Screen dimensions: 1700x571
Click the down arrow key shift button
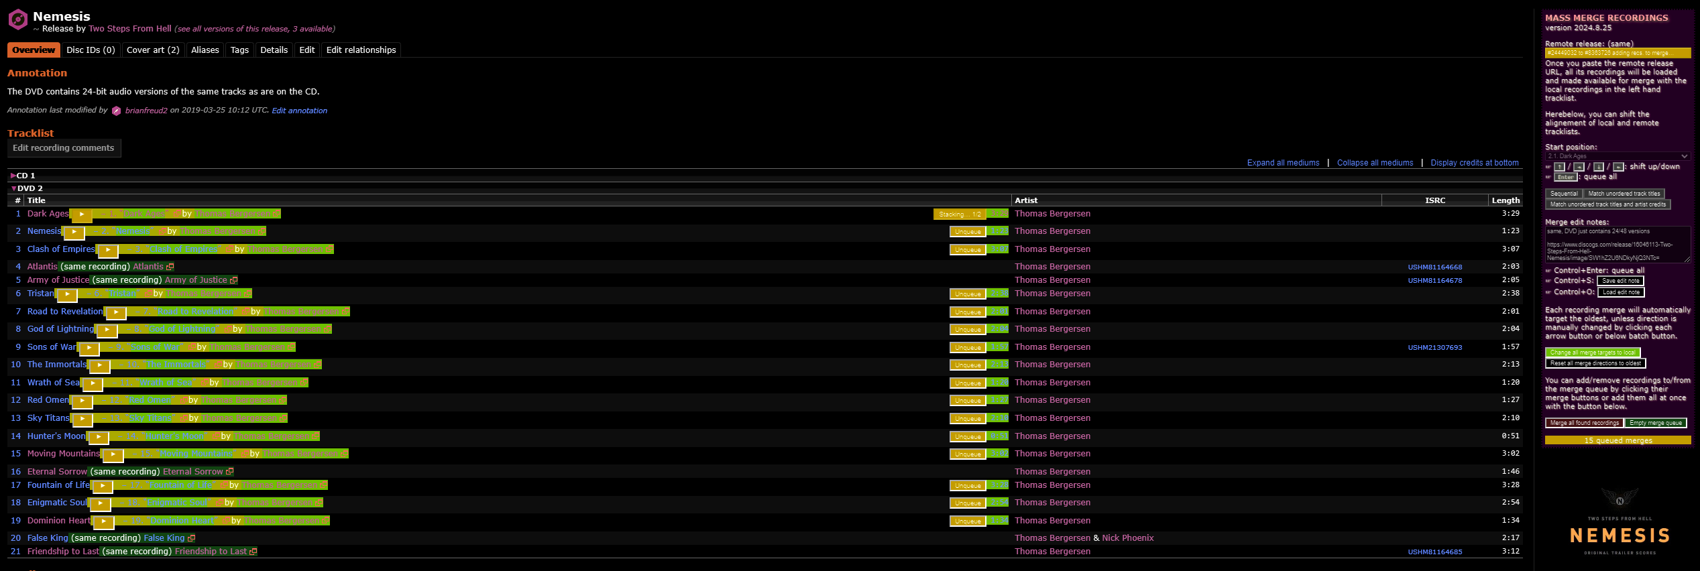pyautogui.click(x=1598, y=167)
